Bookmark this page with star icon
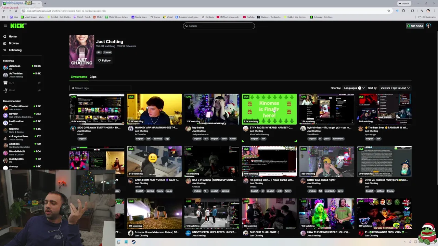Screen dimensions: 438x246 click(x=389, y=11)
